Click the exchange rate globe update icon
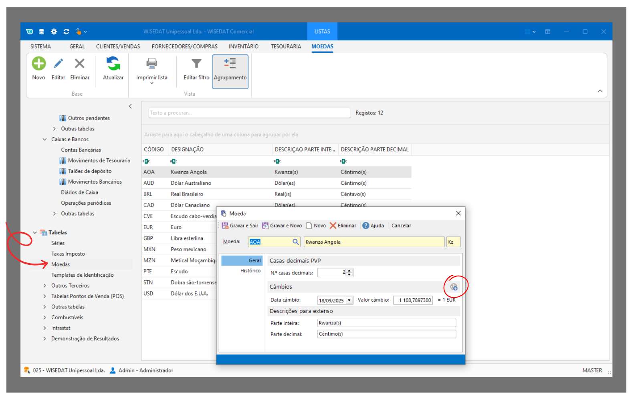 (x=454, y=287)
